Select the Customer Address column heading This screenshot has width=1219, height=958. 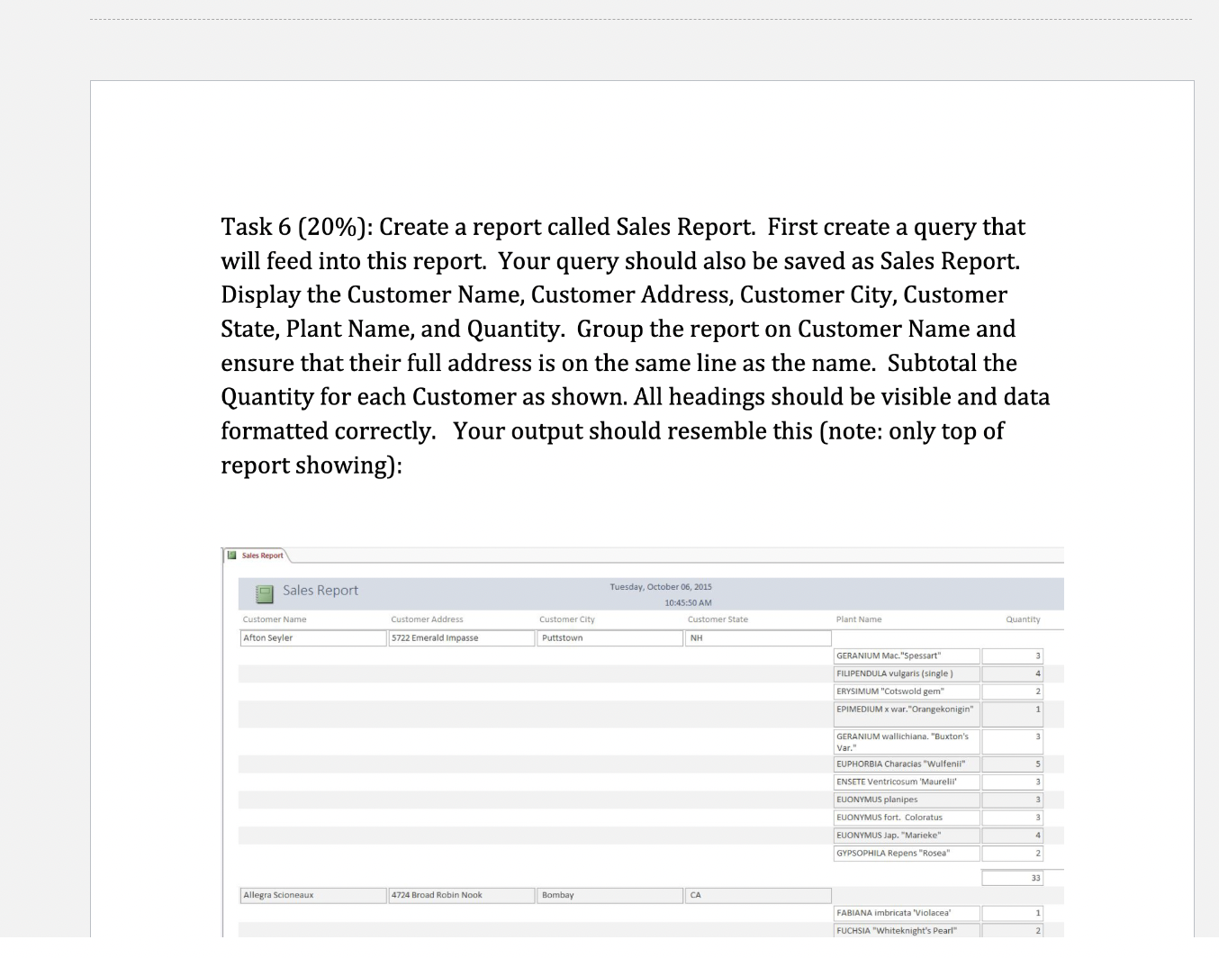(x=427, y=619)
